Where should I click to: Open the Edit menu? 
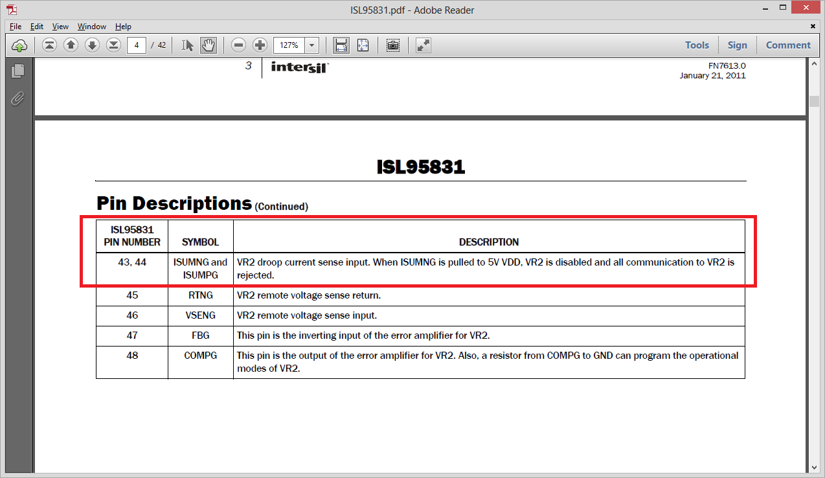coord(37,27)
